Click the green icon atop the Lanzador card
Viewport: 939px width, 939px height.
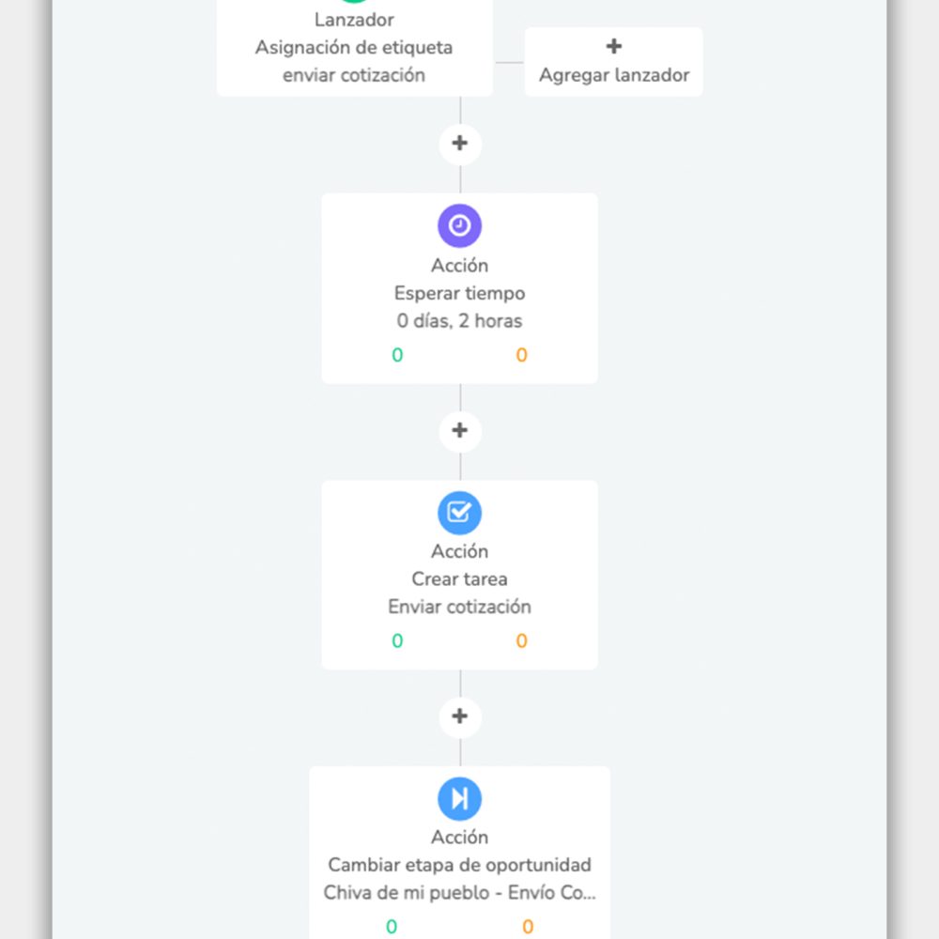pos(354,3)
